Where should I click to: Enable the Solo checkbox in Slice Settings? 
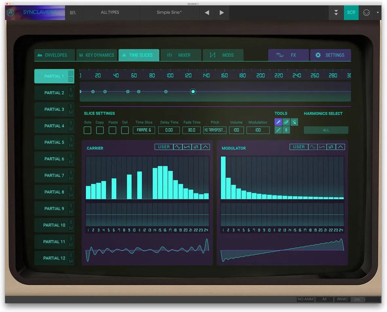(87, 130)
